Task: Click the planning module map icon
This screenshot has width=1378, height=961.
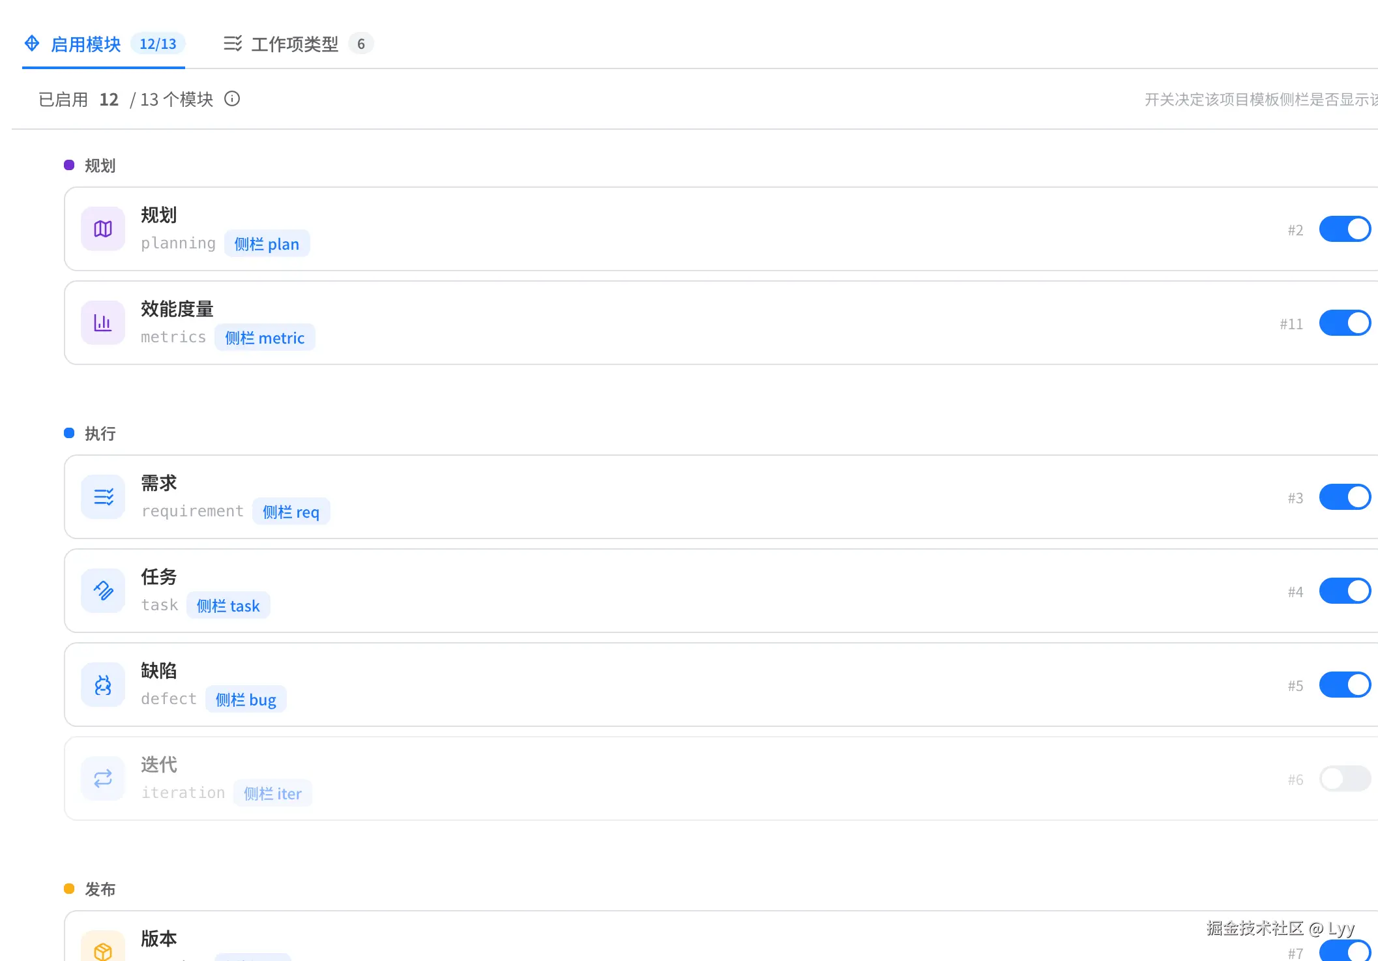Action: [103, 229]
